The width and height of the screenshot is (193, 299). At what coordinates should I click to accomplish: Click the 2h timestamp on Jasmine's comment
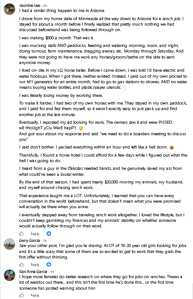point(45,6)
